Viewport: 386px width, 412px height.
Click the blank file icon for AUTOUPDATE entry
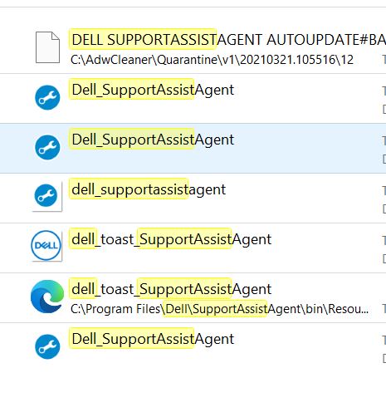point(47,47)
